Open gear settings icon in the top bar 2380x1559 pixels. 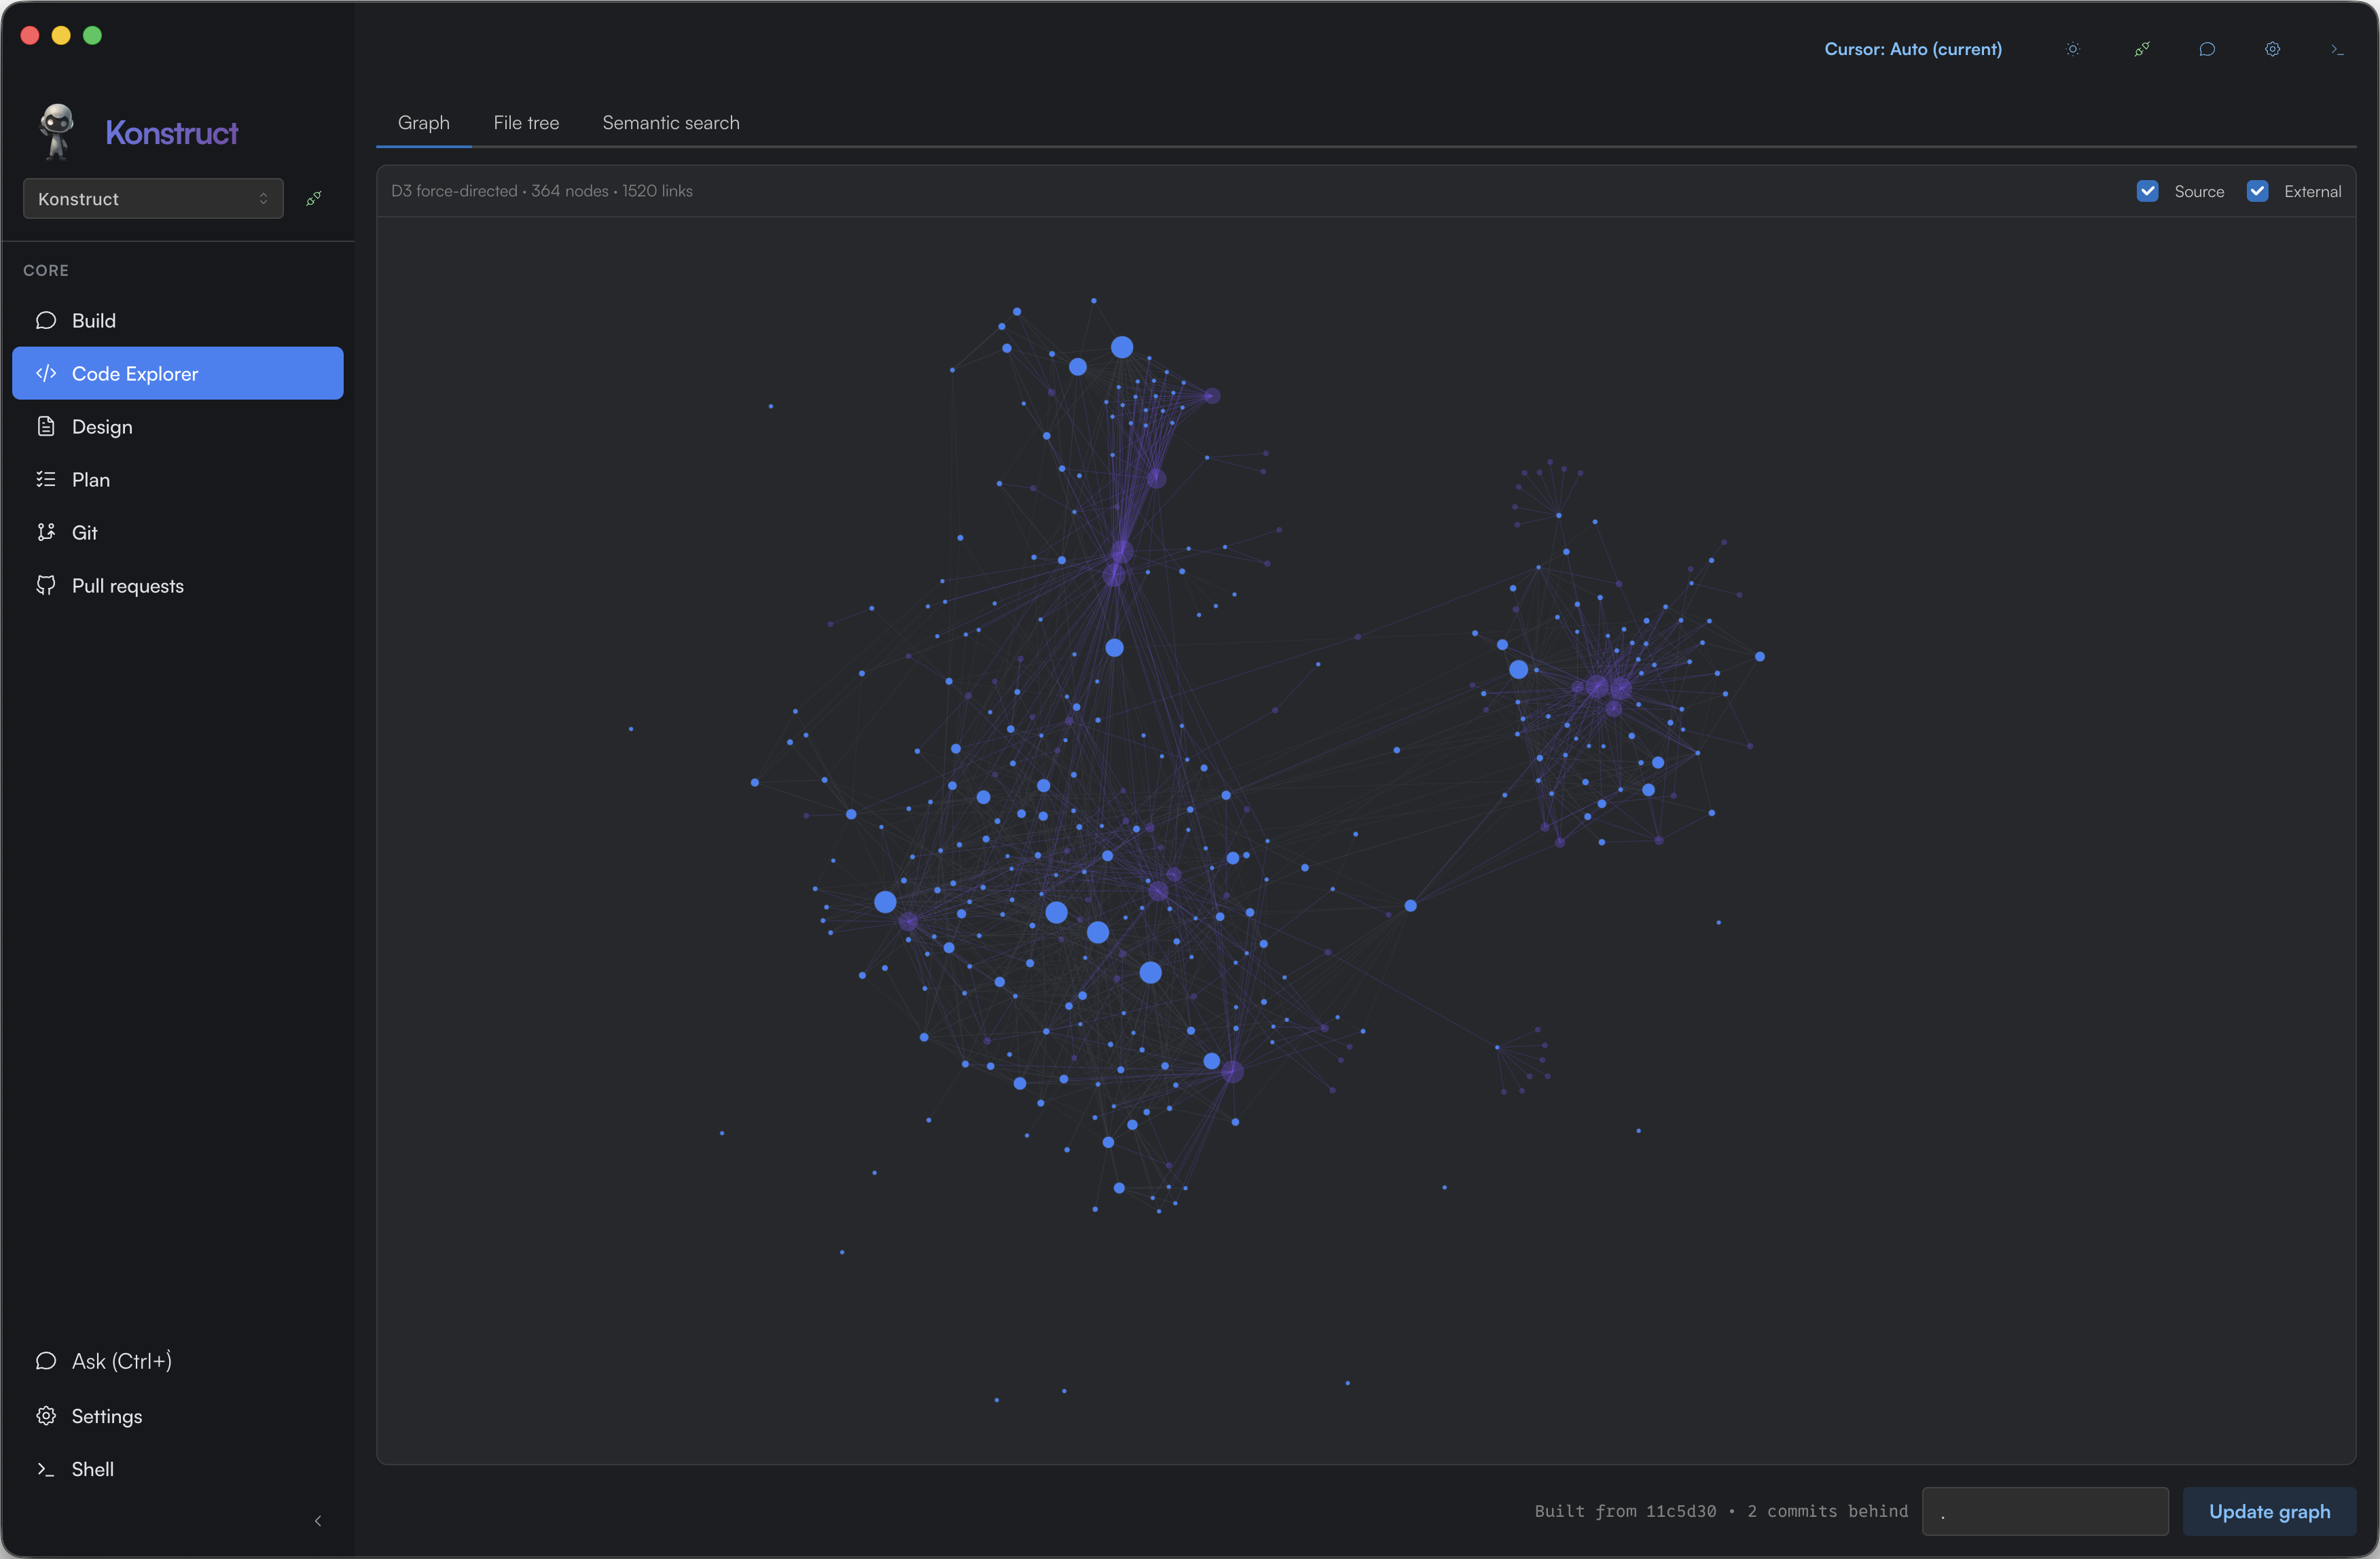(2272, 49)
